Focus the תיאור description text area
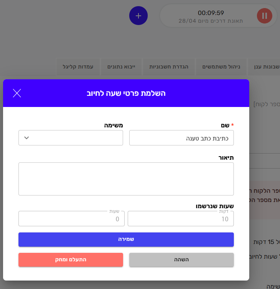280x289 pixels. 126,179
